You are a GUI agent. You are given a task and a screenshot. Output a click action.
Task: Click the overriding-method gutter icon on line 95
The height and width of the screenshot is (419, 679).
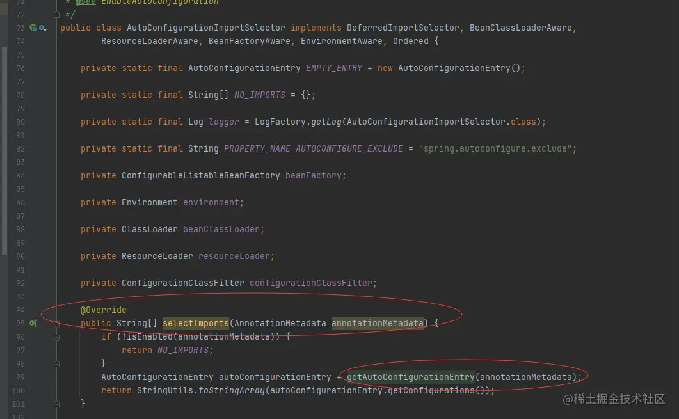click(x=33, y=323)
